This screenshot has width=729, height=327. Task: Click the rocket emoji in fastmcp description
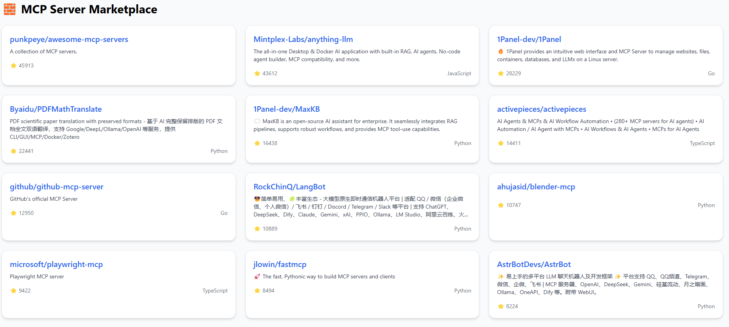[x=257, y=276]
